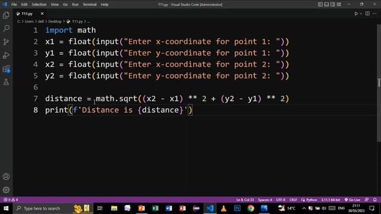Viewport: 381px width, 214px height.
Task: Change the CRLF end of line sequence
Action: click(293, 200)
